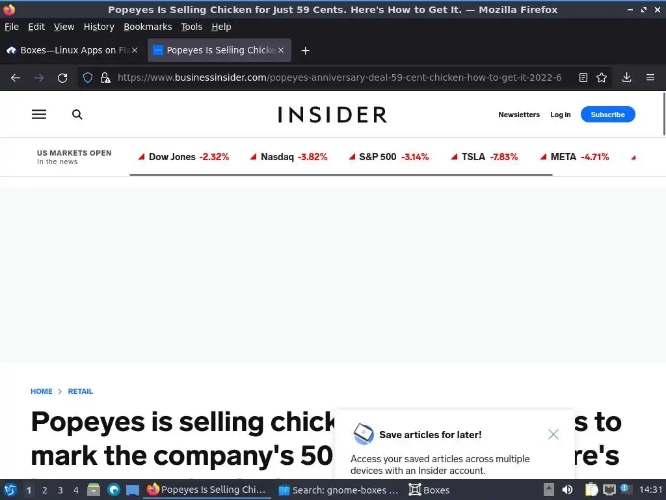The height and width of the screenshot is (500, 666).
Task: Open the Firefox downloads panel
Action: [626, 77]
